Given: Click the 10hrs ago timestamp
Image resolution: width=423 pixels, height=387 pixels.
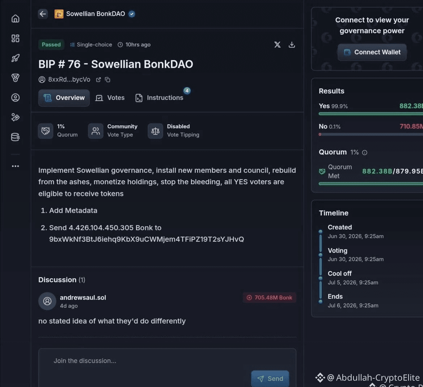Looking at the screenshot, I should [x=134, y=45].
